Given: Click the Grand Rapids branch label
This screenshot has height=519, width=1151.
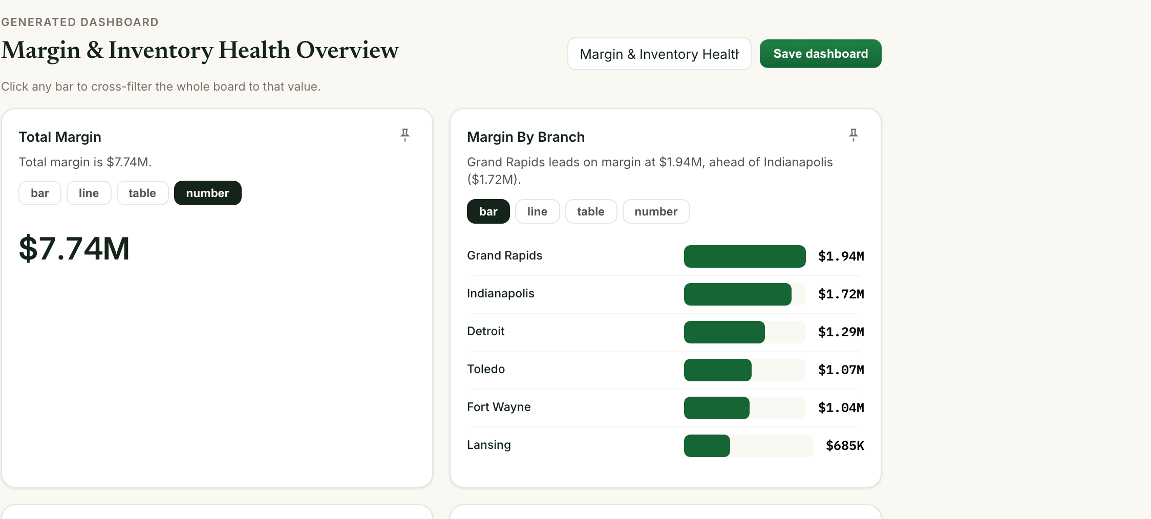Looking at the screenshot, I should tap(505, 255).
